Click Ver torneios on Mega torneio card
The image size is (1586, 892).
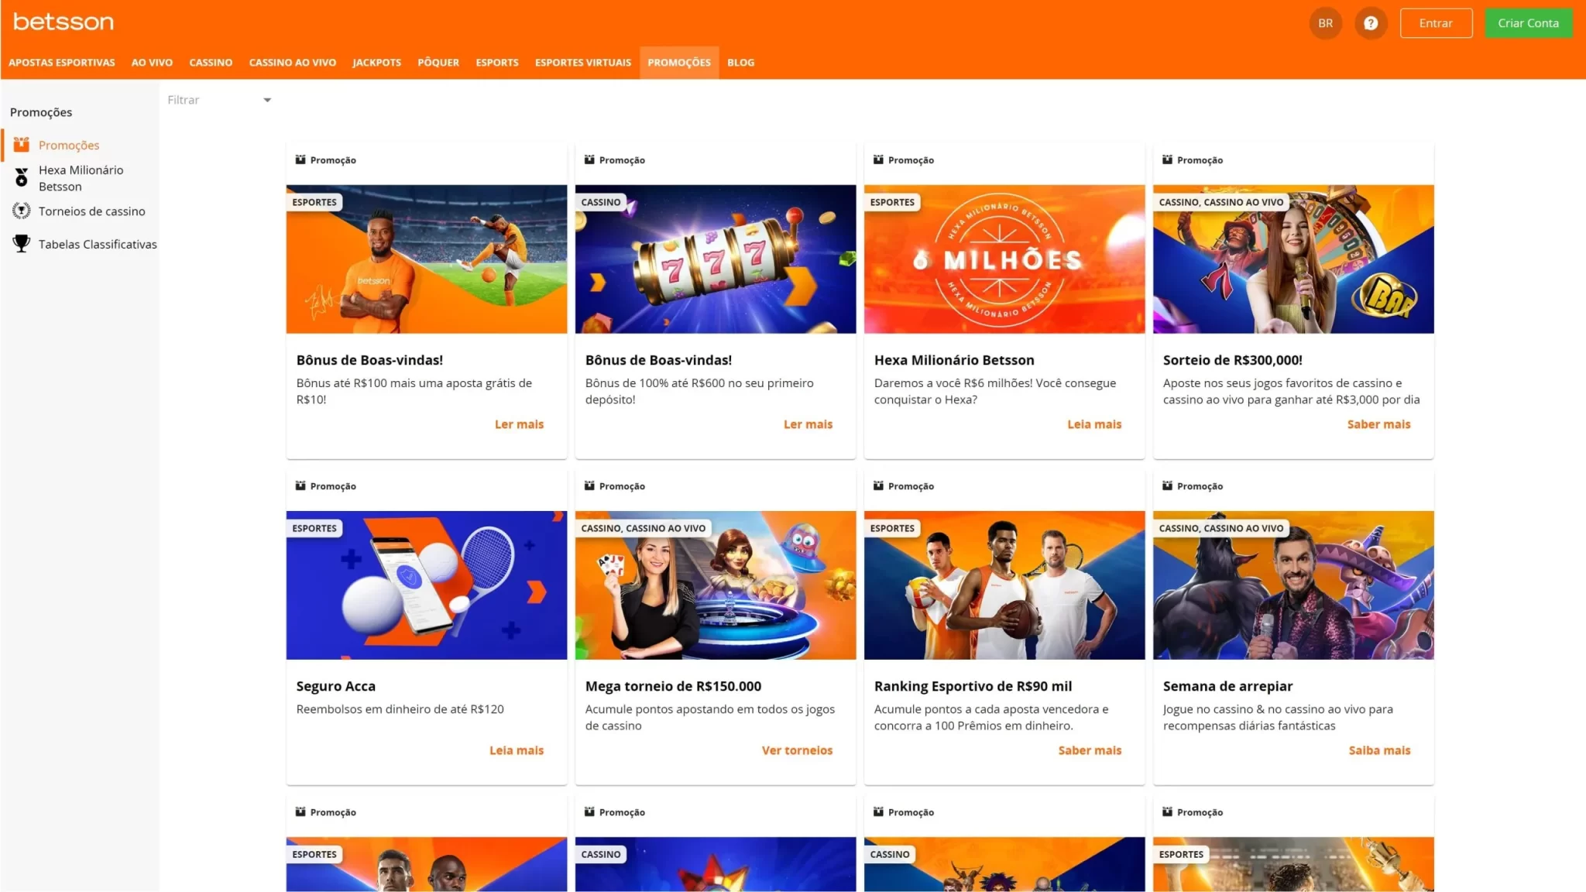pos(797,750)
